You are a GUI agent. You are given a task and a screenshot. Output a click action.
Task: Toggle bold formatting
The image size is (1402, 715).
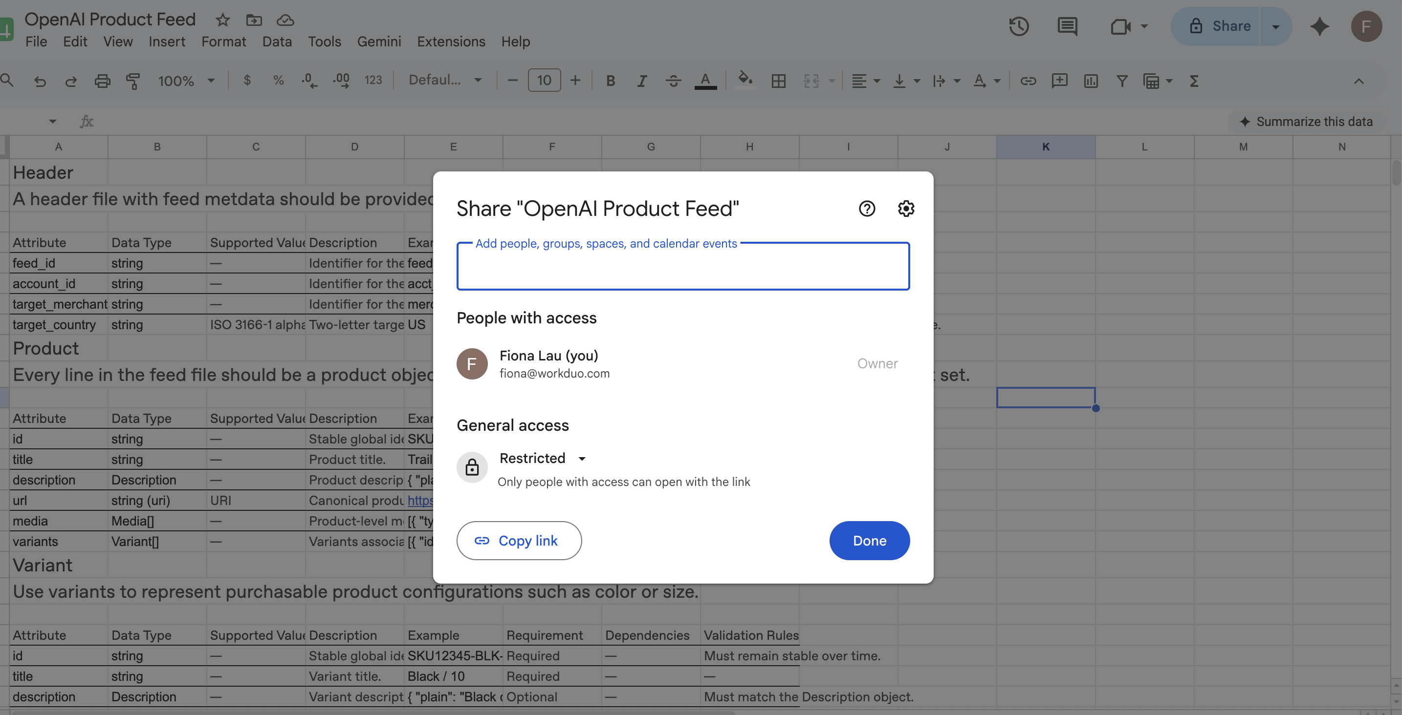(x=611, y=81)
